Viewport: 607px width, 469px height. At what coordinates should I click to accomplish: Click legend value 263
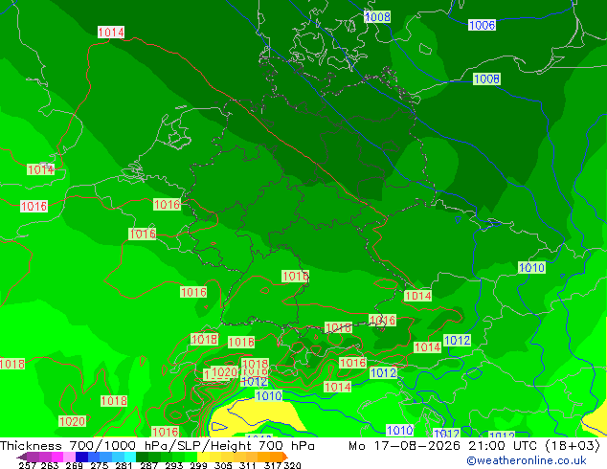tap(49, 465)
